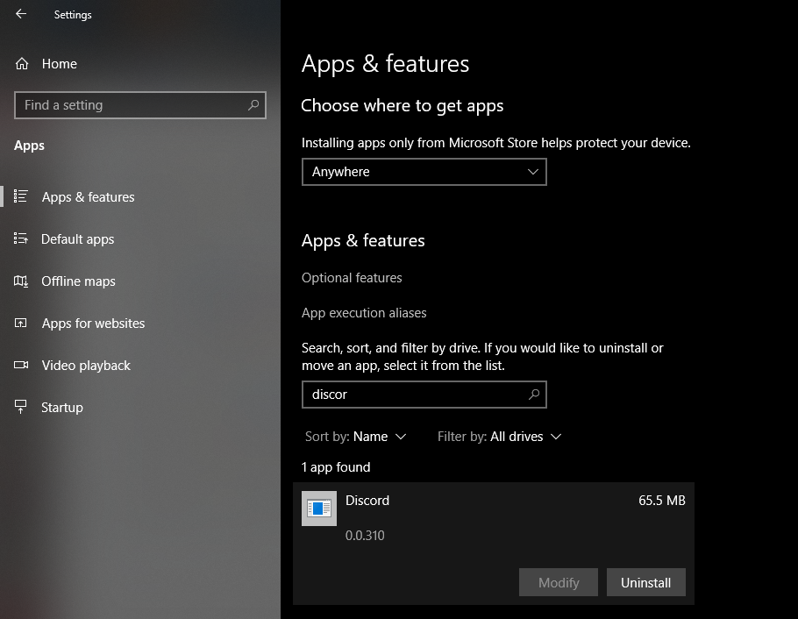The image size is (798, 619).
Task: Click the Apps for websites icon
Action: 21,323
